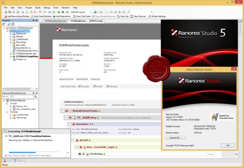This screenshot has width=244, height=168.
Task: Click the execution progress bar in Executing popup
Action: 34,152
